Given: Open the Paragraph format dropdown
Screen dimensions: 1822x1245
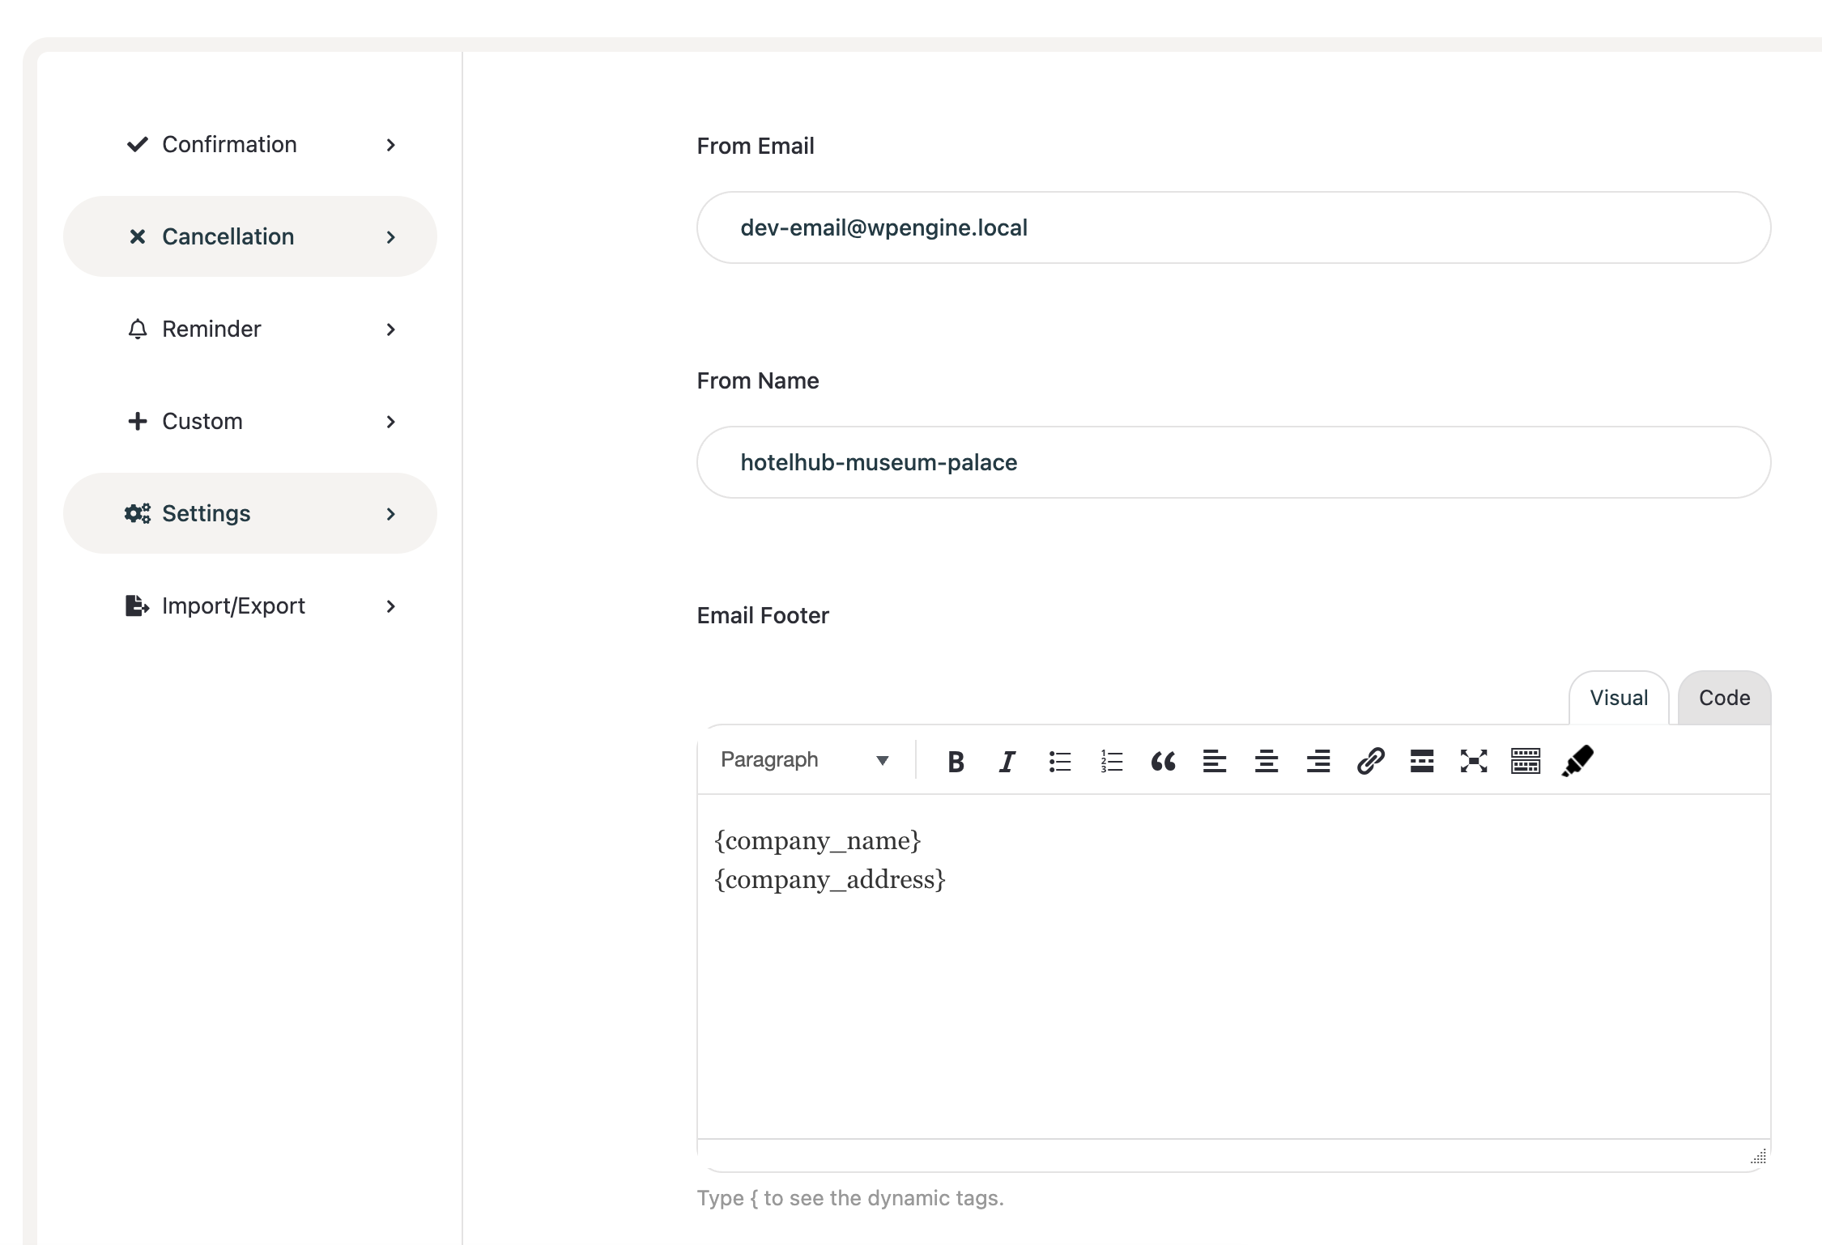Looking at the screenshot, I should [x=805, y=760].
